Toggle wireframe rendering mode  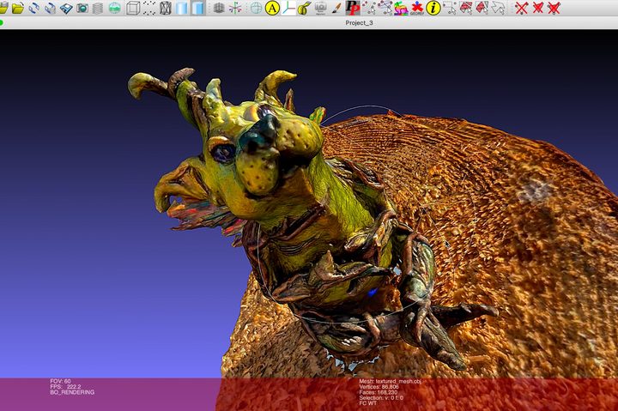tap(165, 8)
